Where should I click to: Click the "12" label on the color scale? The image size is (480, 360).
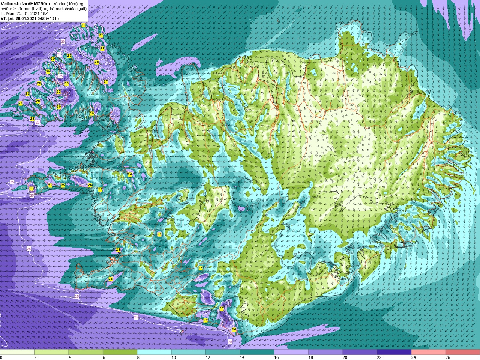click(x=208, y=357)
